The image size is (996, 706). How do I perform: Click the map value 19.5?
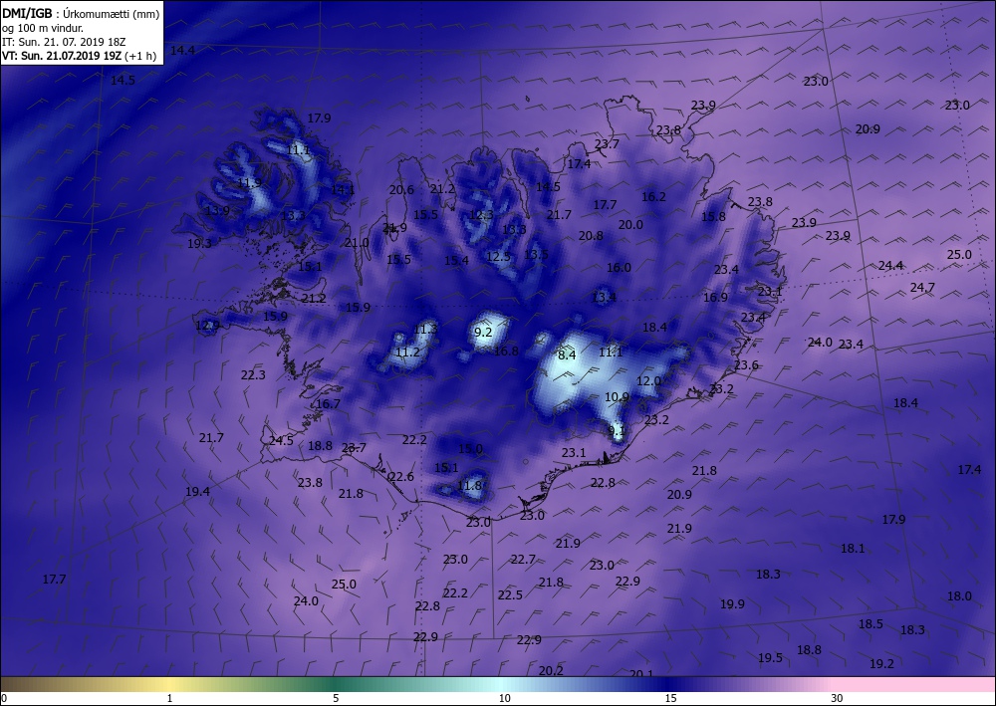pyautogui.click(x=771, y=658)
